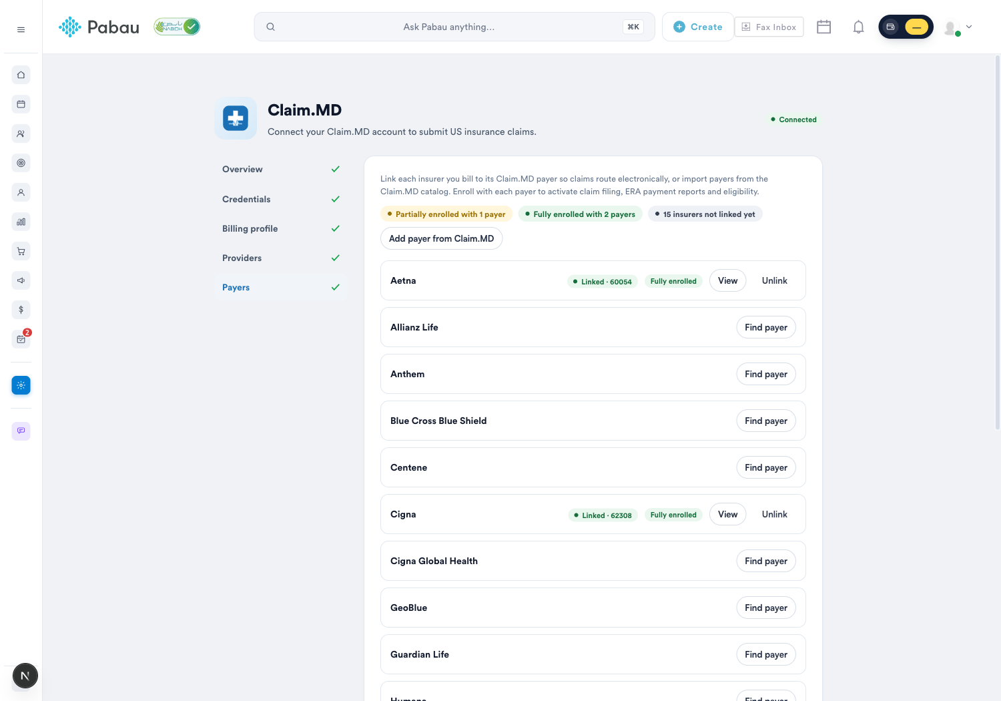Open the tasks icon with red badge
1001x701 pixels.
21,339
